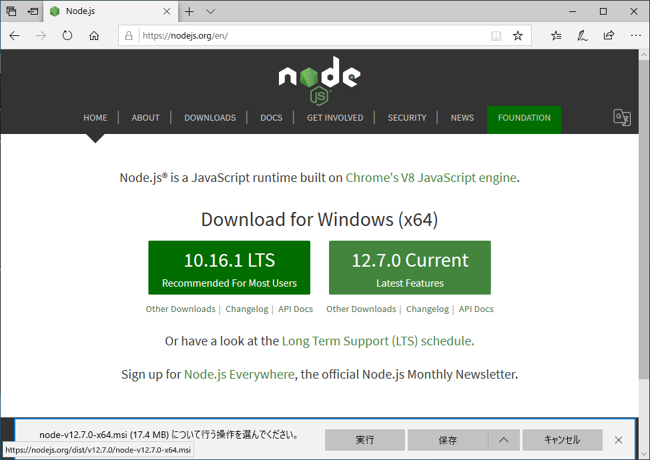650x460 pixels.
Task: Open the browser home page
Action: tap(94, 35)
